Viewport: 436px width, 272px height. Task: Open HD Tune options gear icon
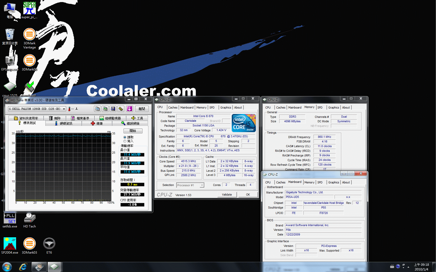121,109
